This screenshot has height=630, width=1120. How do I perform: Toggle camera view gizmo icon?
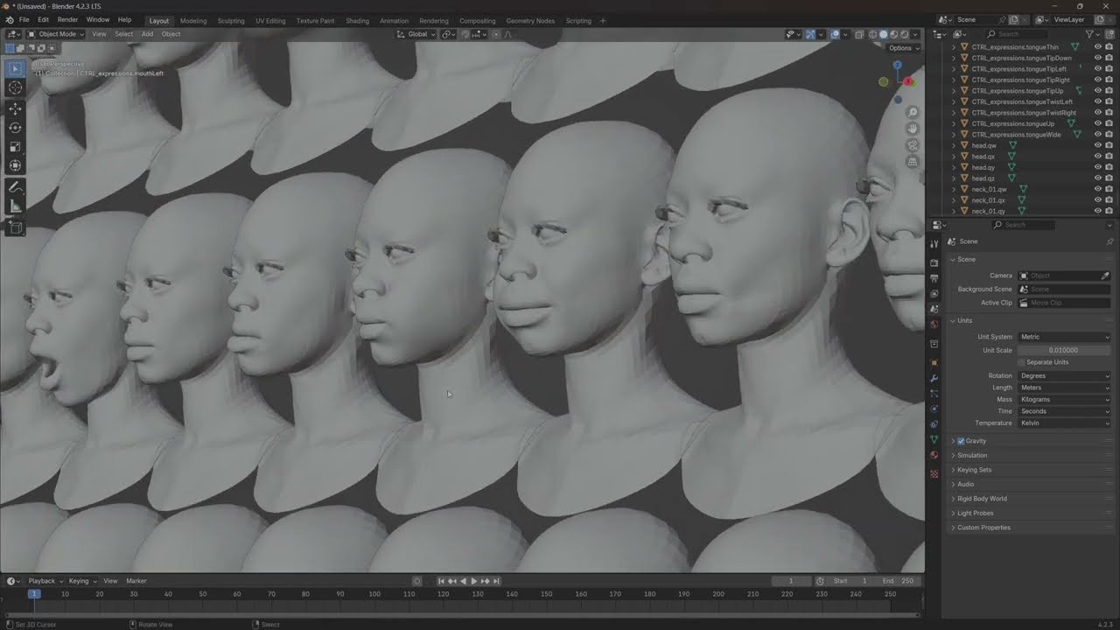(913, 145)
